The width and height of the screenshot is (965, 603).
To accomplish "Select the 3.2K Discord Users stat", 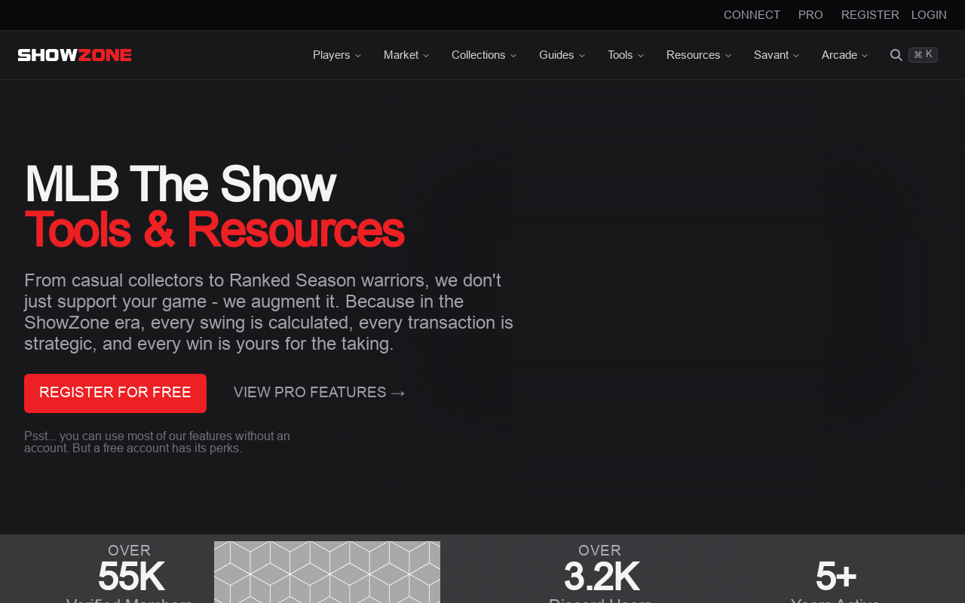I will pyautogui.click(x=600, y=573).
